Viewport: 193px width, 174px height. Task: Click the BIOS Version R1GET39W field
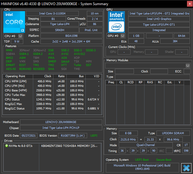(x=73, y=135)
